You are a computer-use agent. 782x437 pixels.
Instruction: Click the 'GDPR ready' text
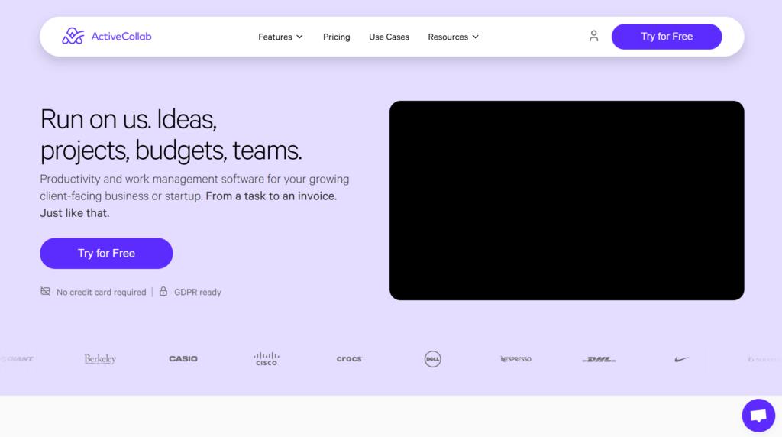coord(198,293)
